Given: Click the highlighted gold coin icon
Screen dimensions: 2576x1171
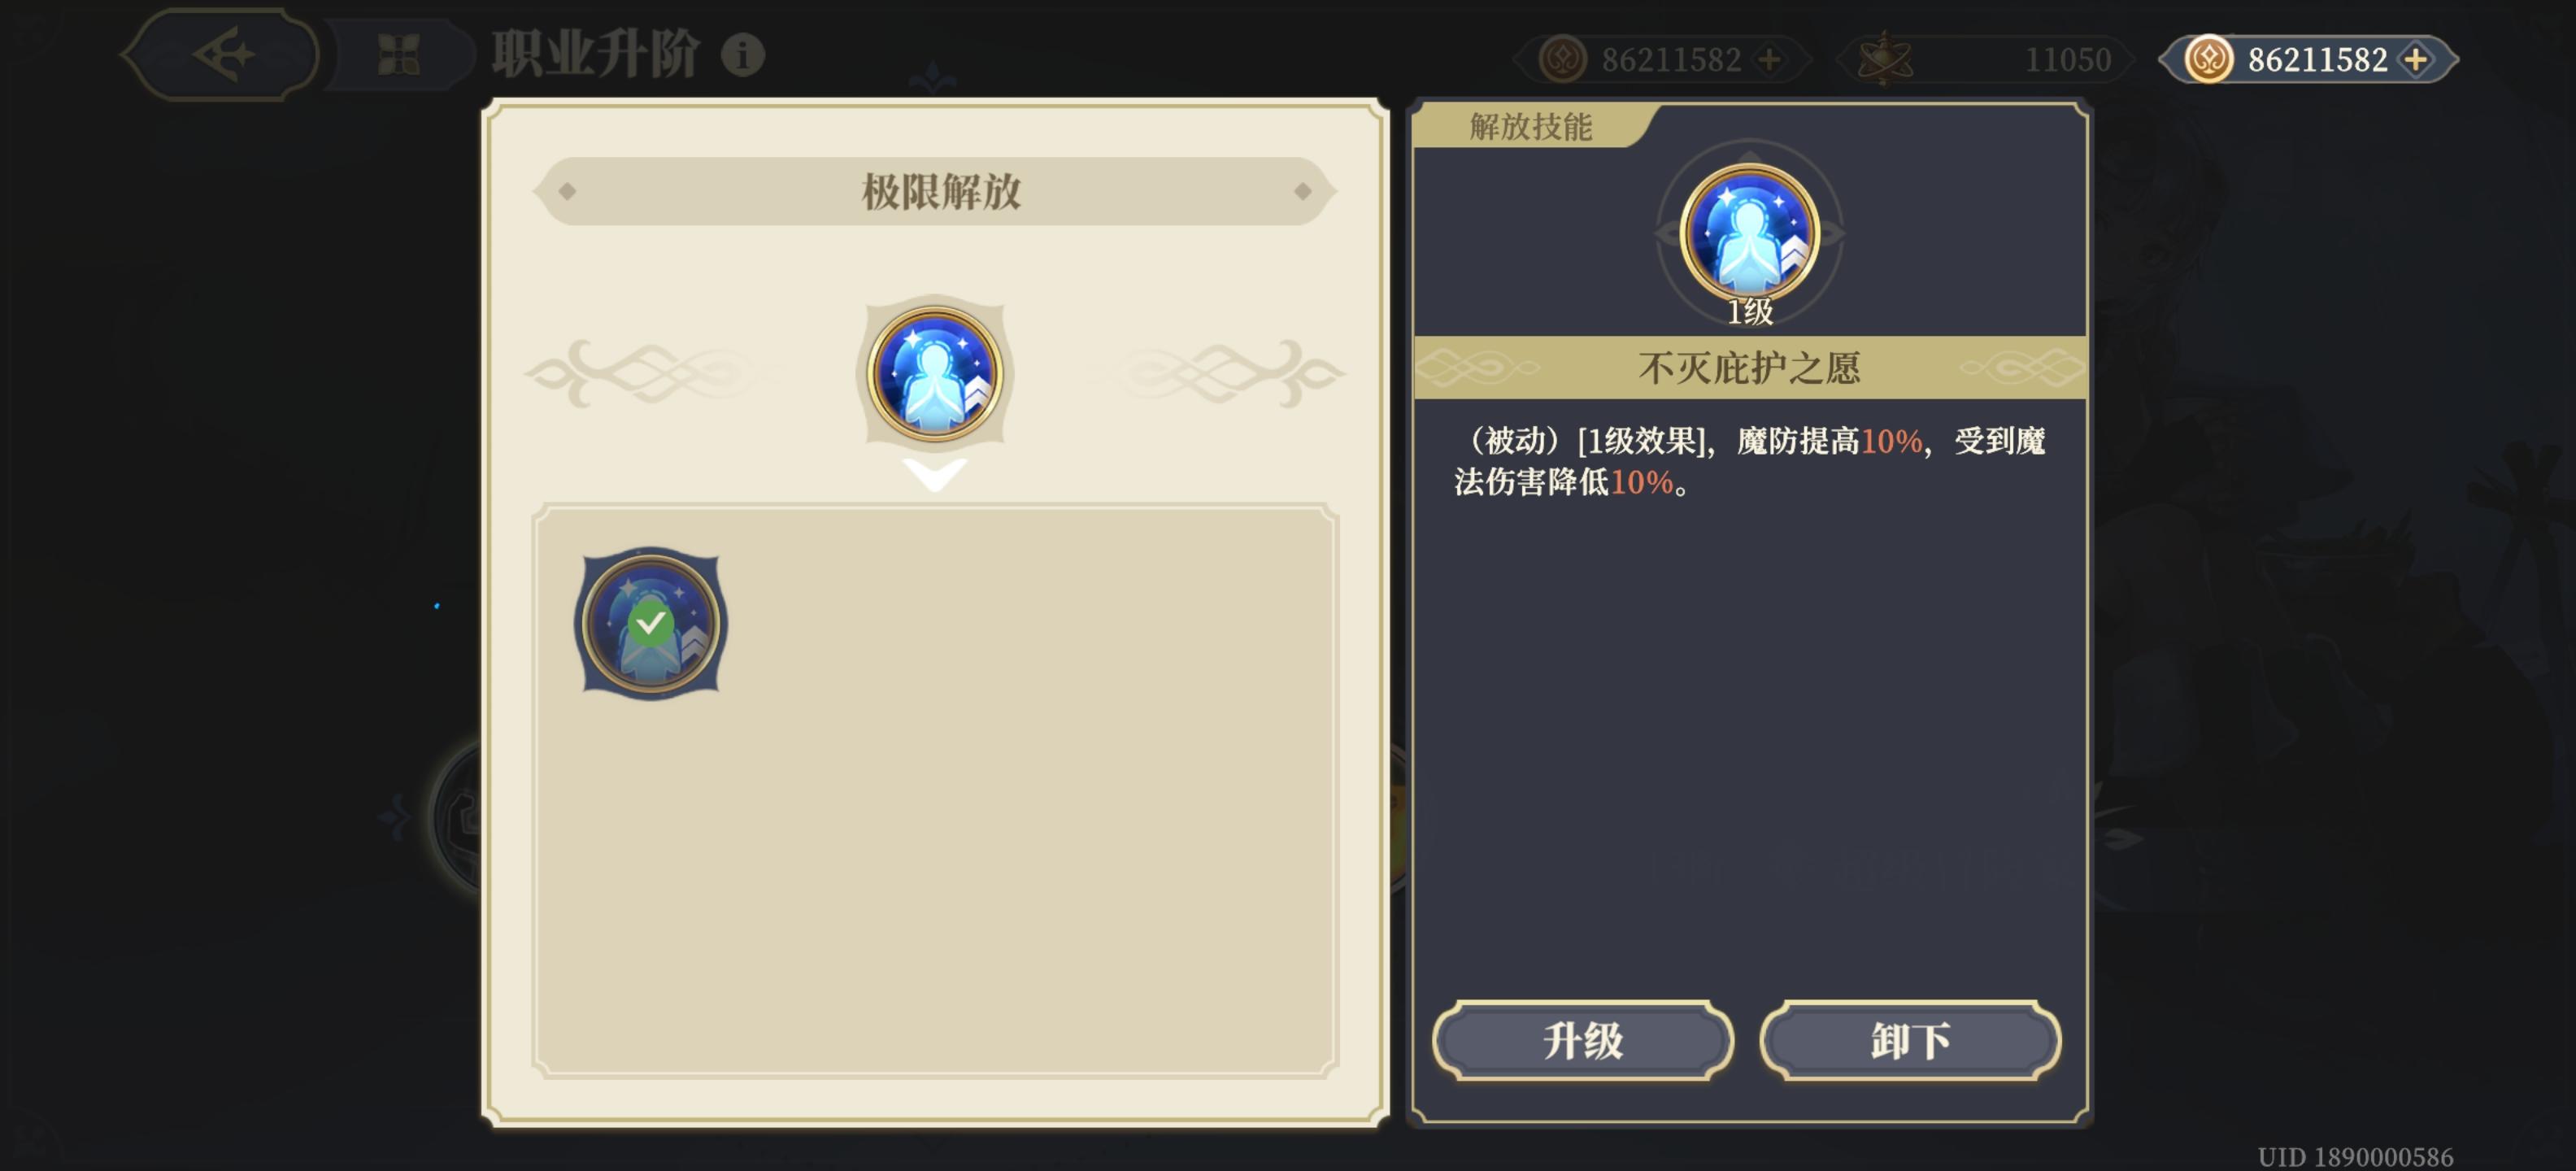Looking at the screenshot, I should point(2209,59).
